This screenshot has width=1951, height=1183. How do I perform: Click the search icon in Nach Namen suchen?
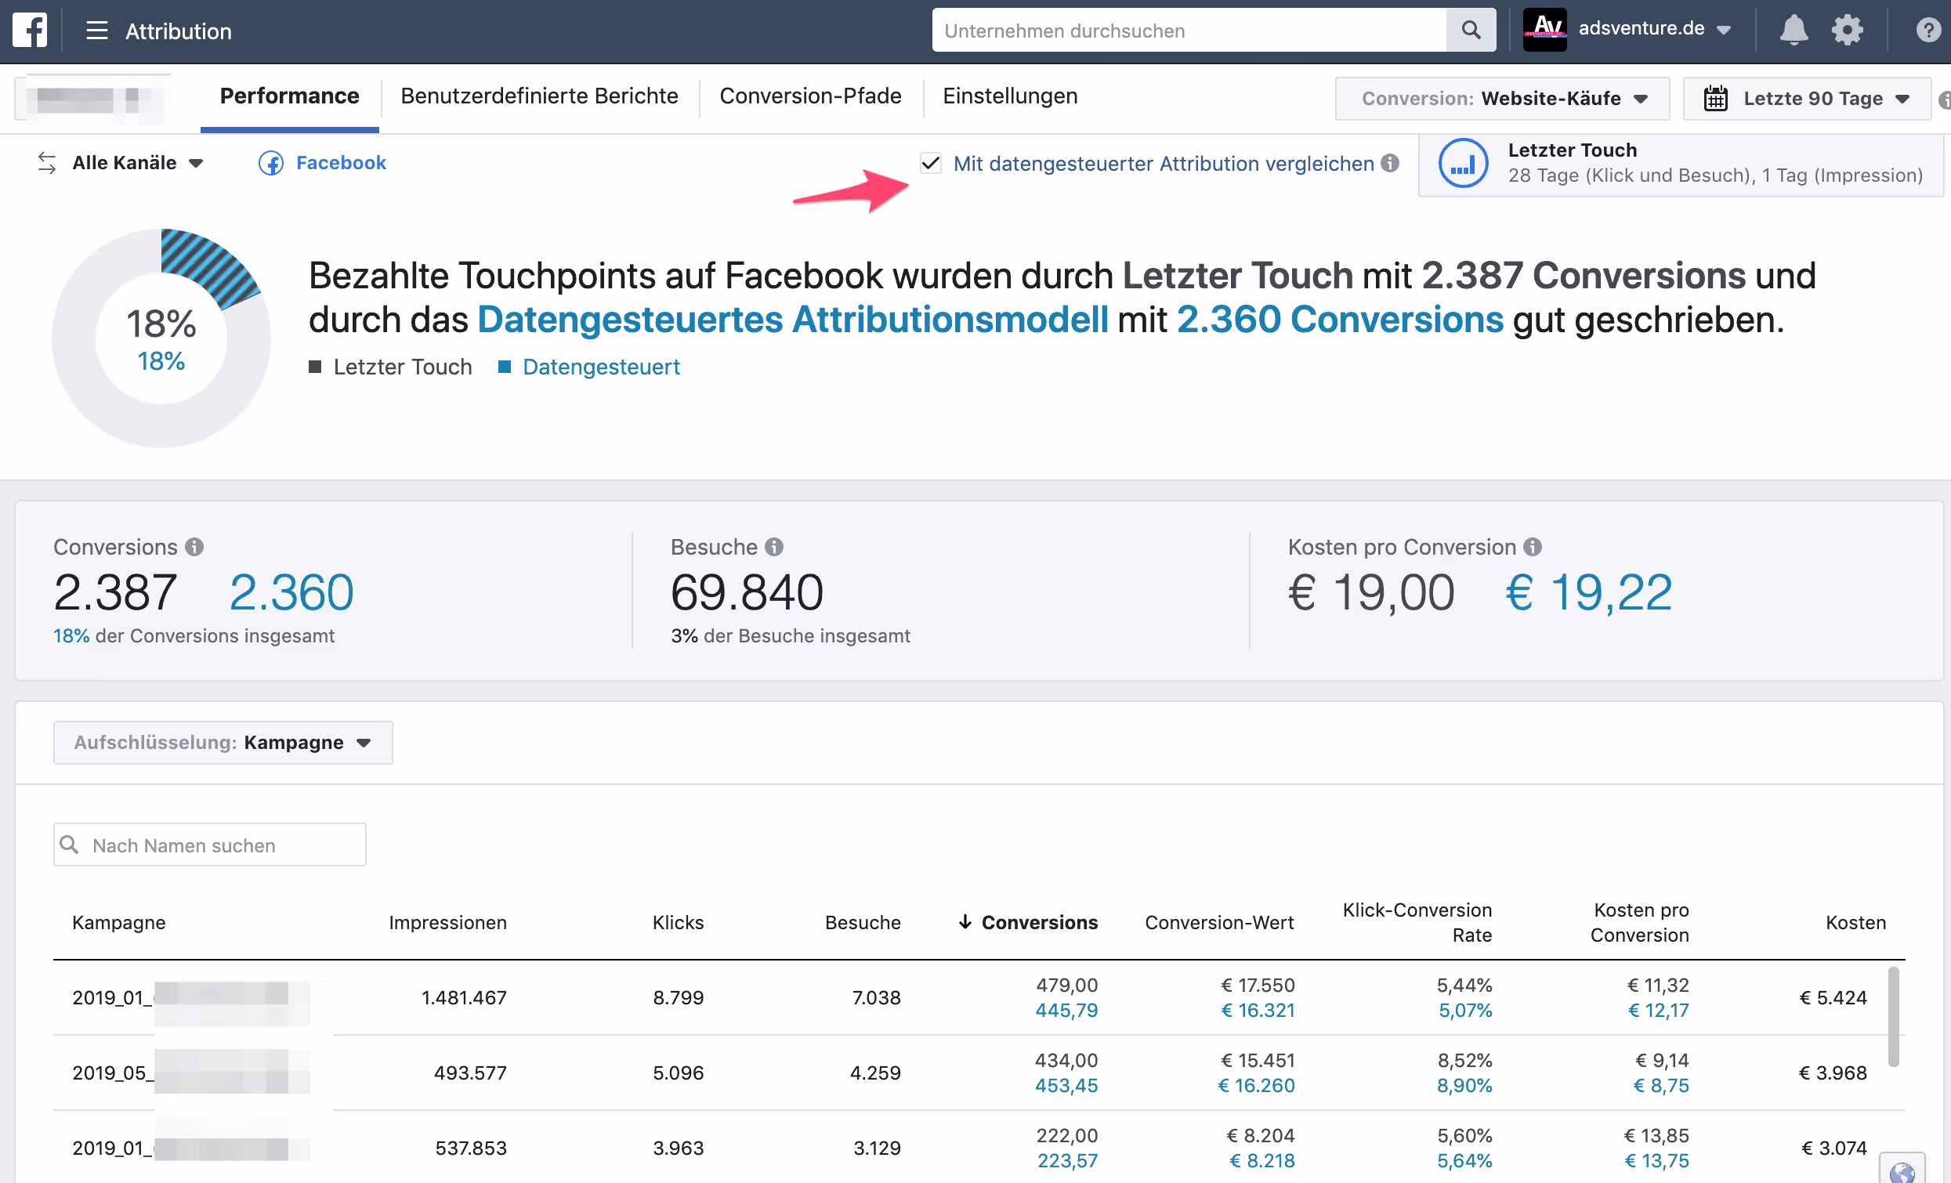[70, 845]
